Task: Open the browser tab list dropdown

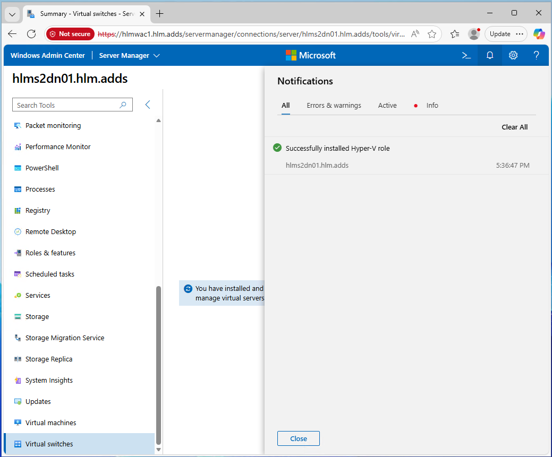Action: (x=13, y=14)
